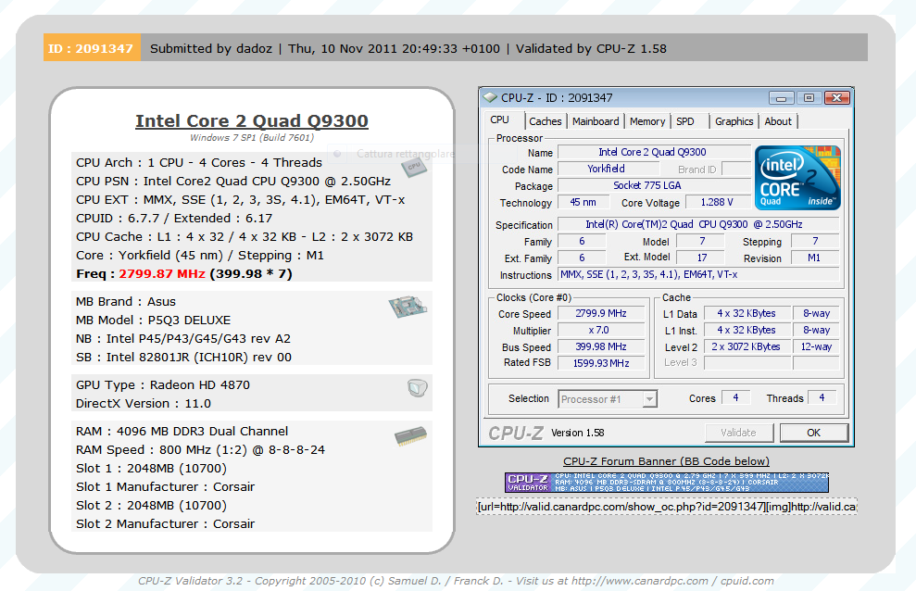The image size is (916, 591).
Task: Click the motherboard icon beside MB Brand
Action: click(x=408, y=306)
